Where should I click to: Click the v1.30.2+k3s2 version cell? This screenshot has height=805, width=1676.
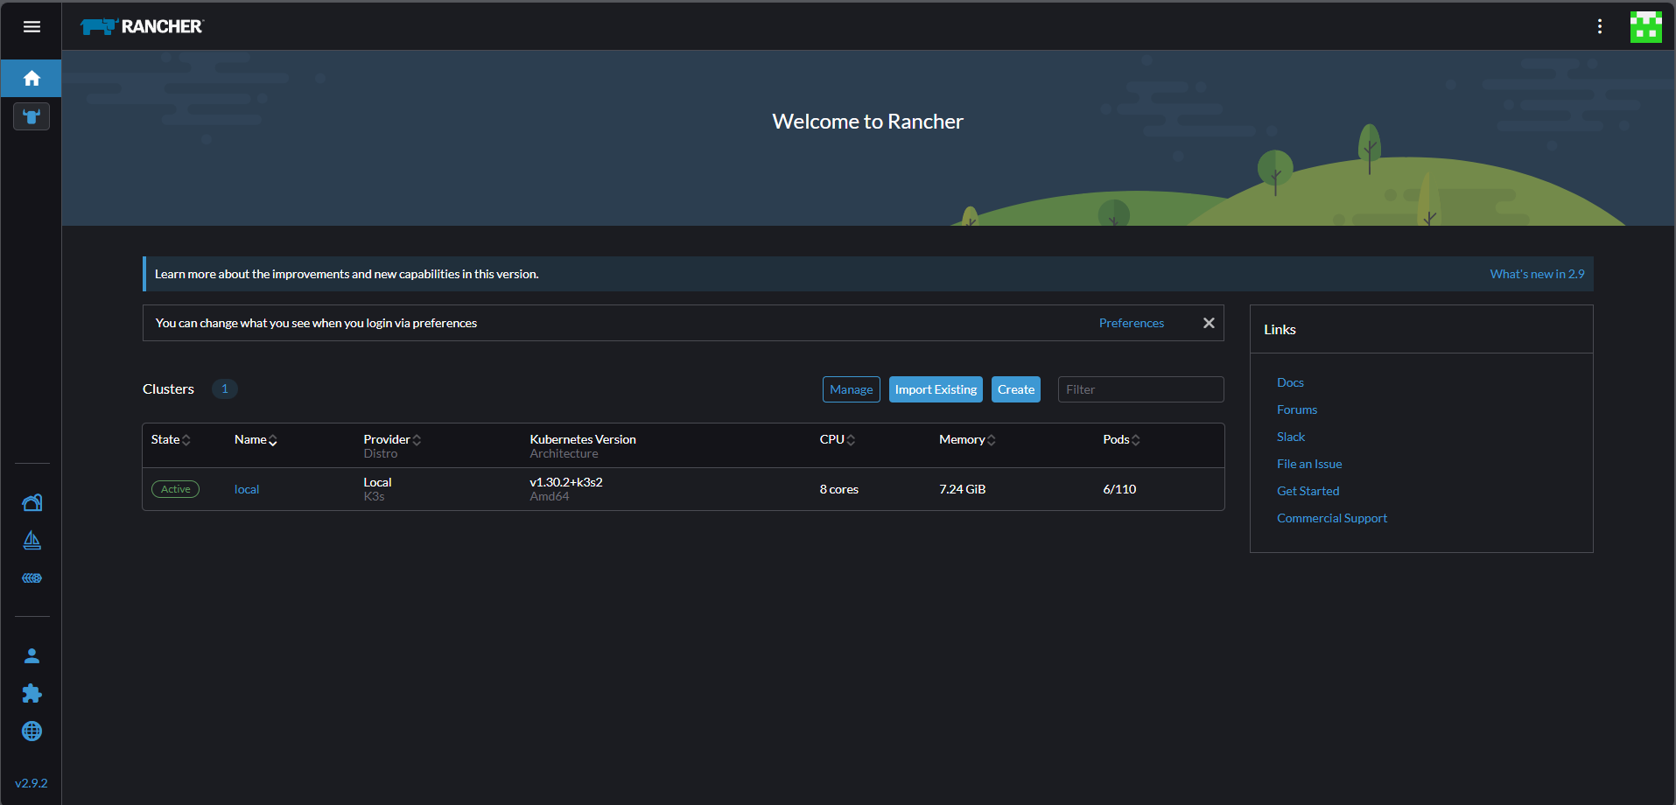click(x=566, y=482)
